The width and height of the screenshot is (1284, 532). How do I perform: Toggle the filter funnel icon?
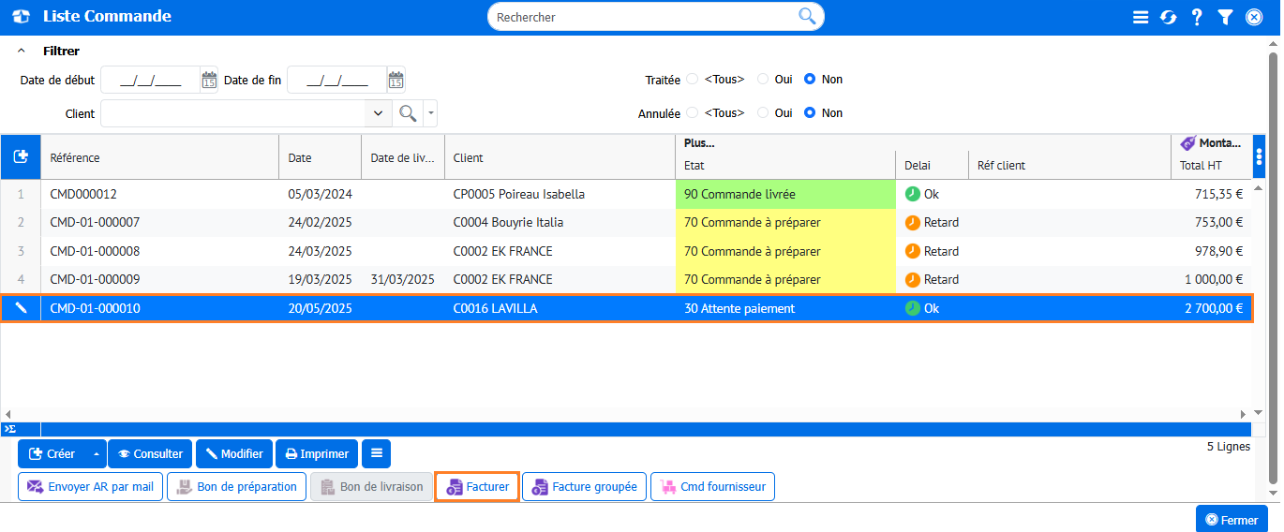1225,17
